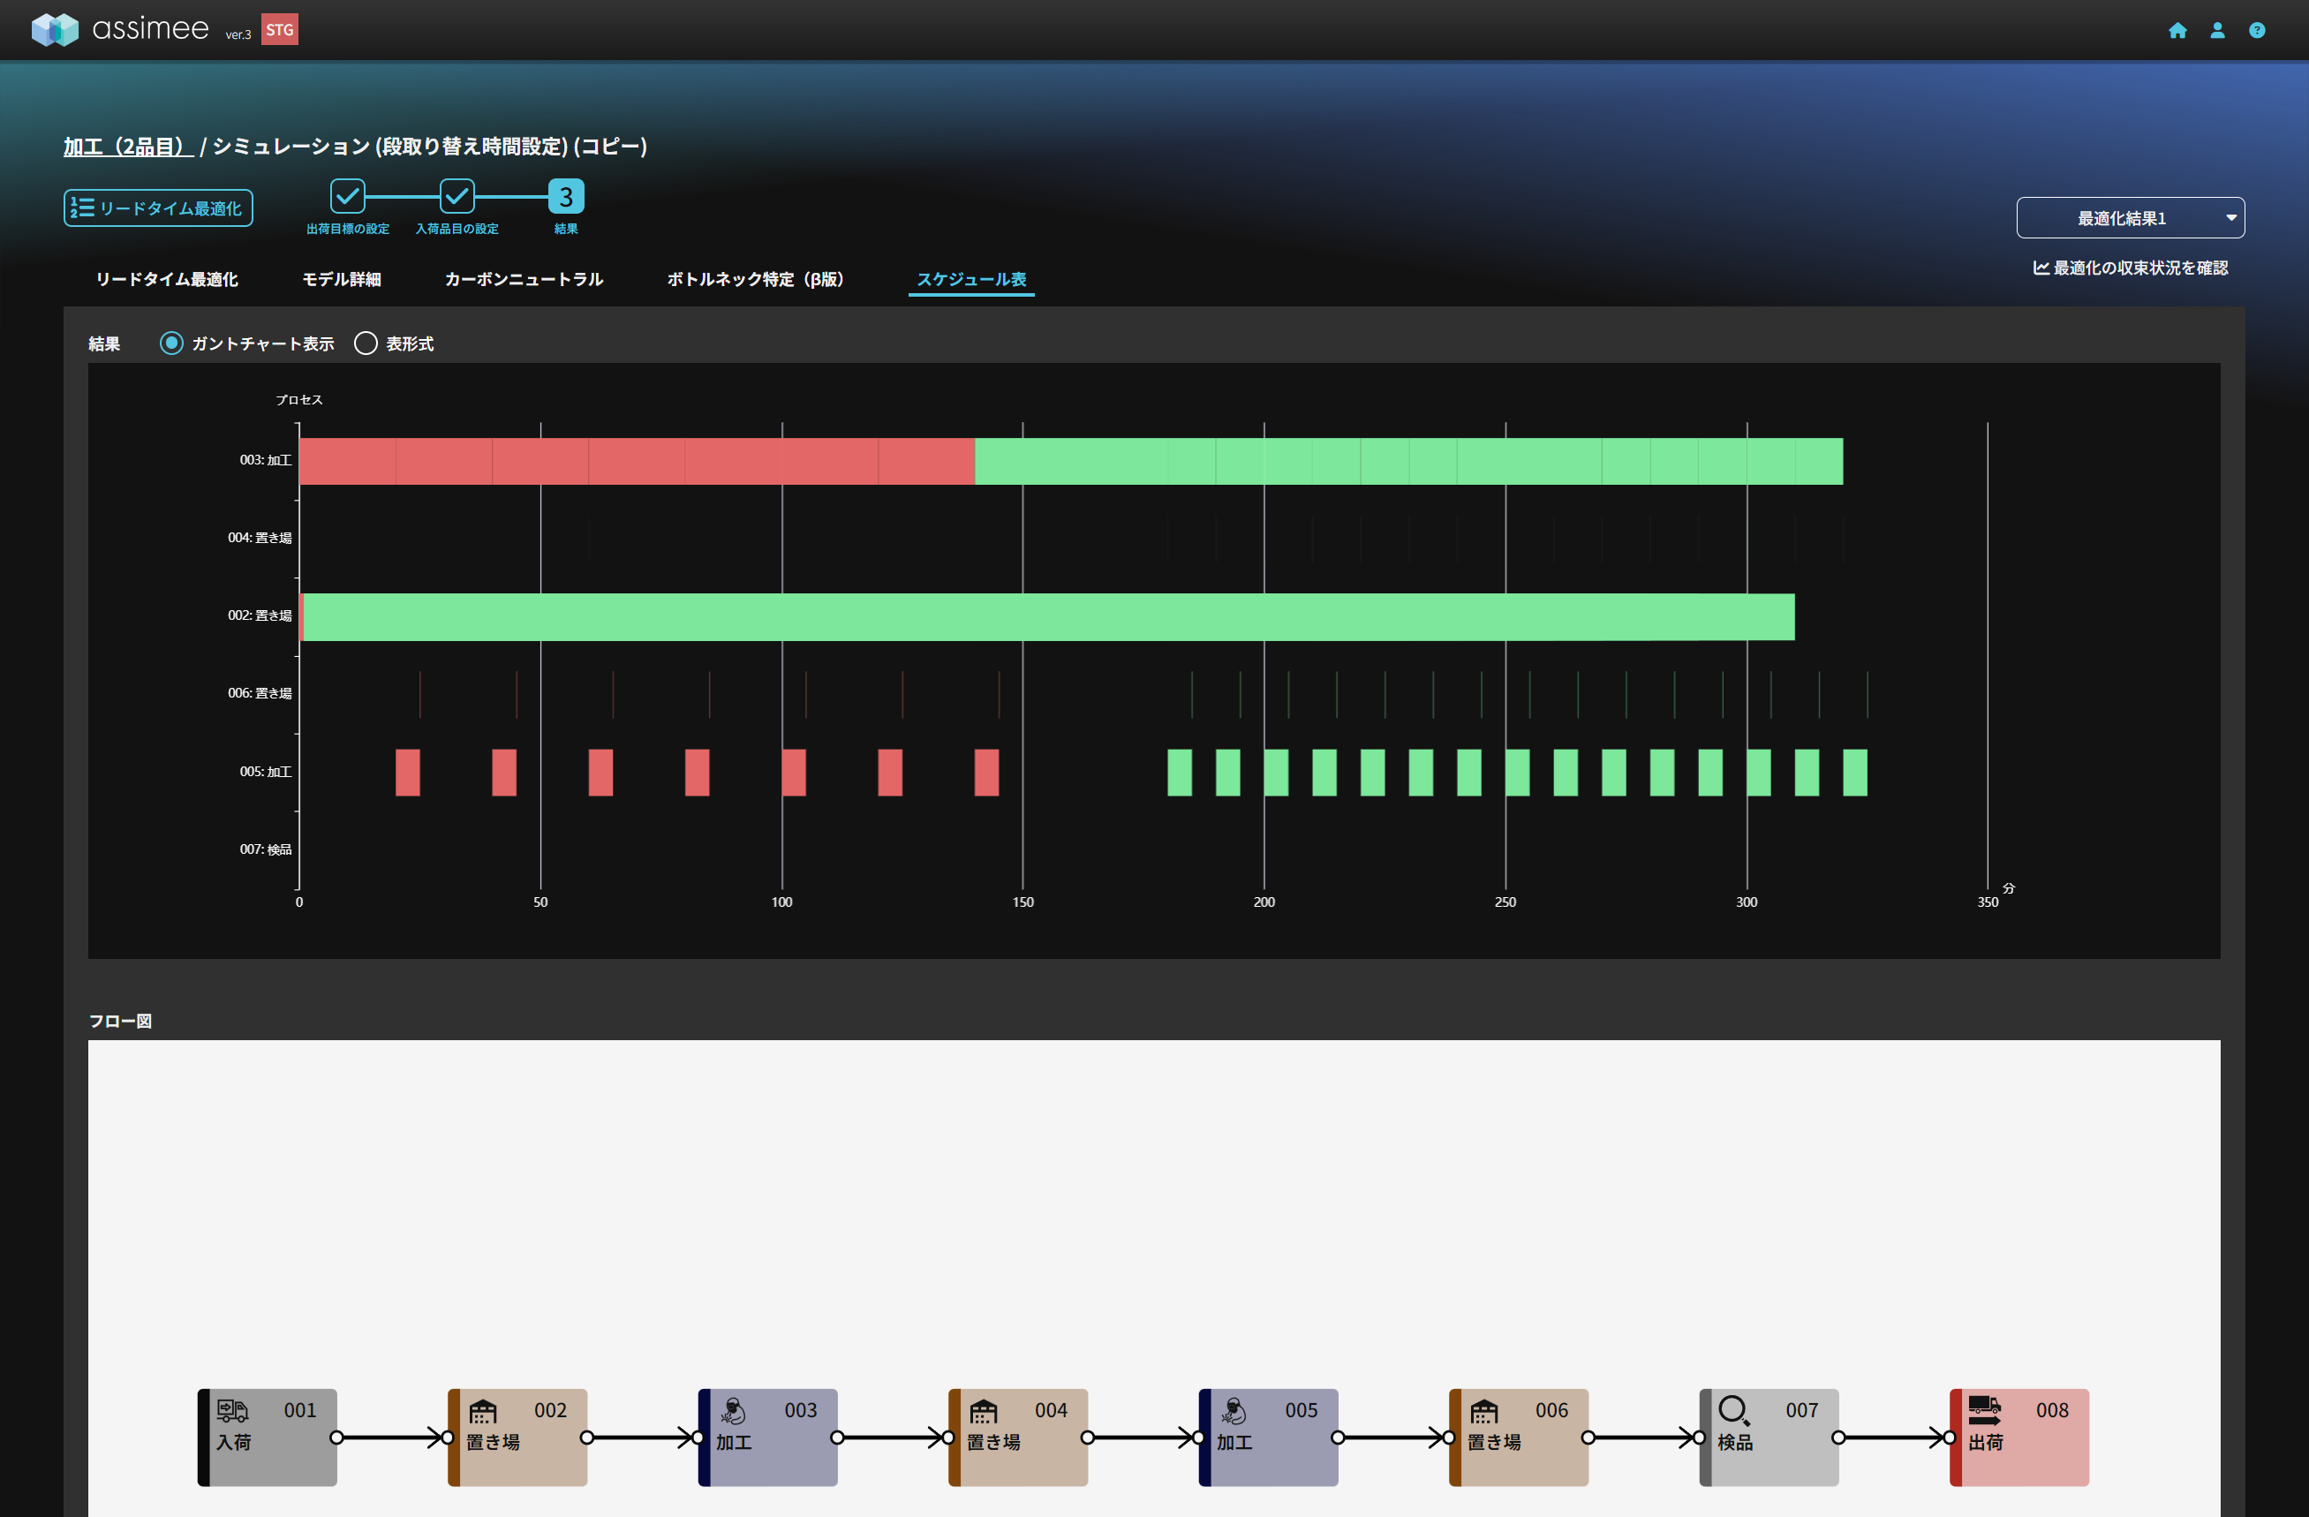Open the help question mark icon
The height and width of the screenshot is (1517, 2309).
tap(2258, 30)
